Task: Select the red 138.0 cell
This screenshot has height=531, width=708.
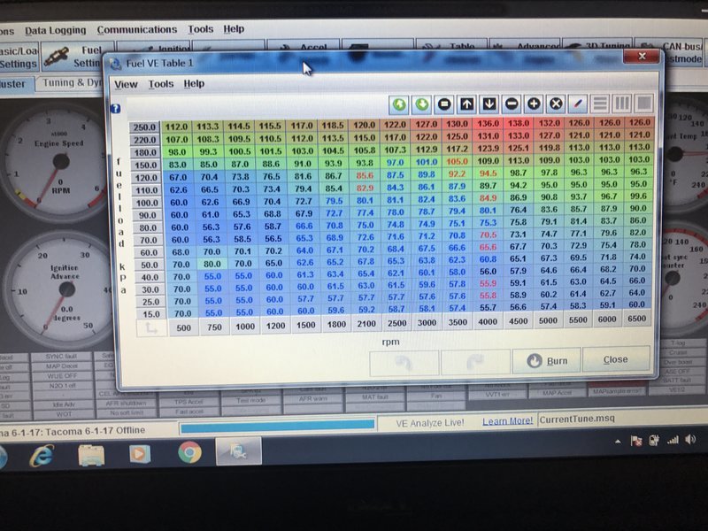Action: pyautogui.click(x=519, y=123)
